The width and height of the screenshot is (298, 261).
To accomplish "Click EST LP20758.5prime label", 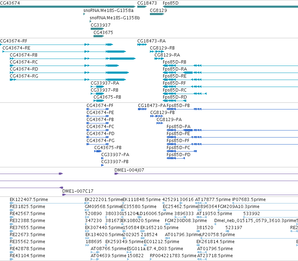I will tap(217, 235).
